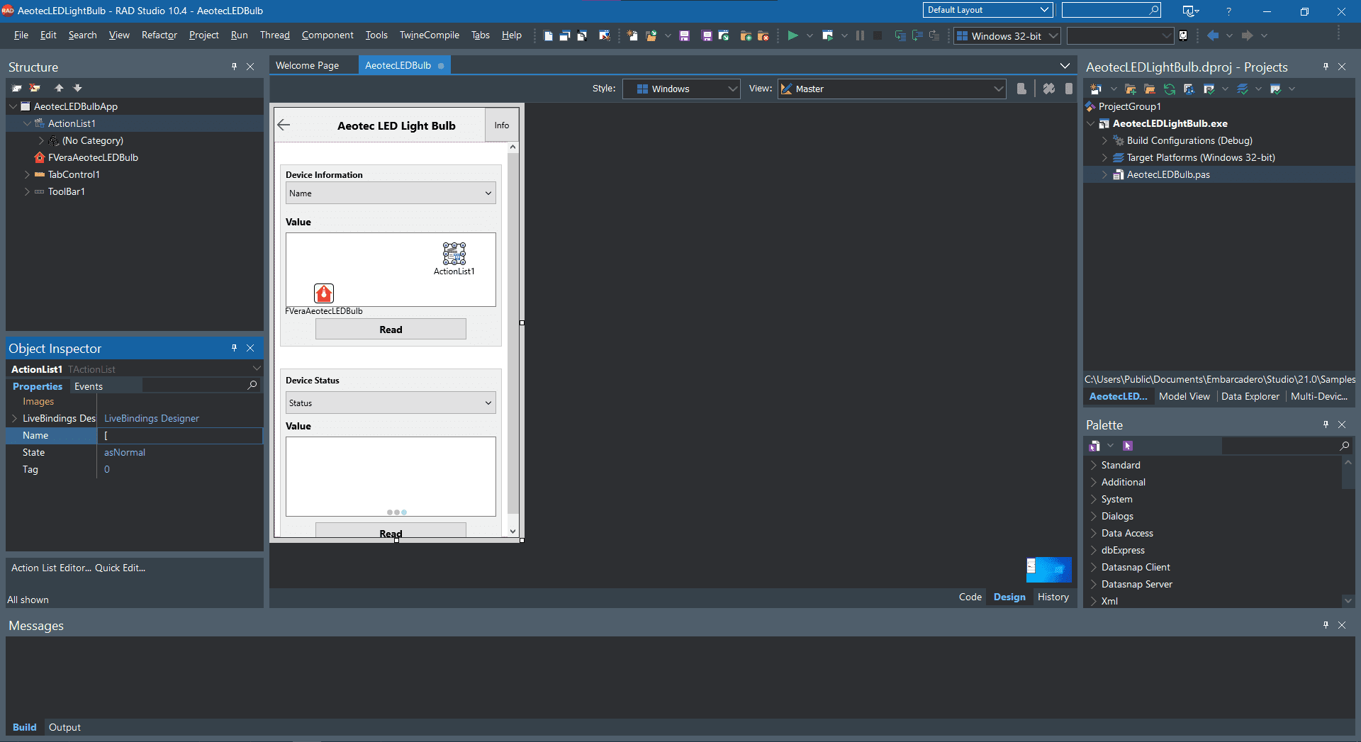Open the Action List Editor link
Viewport: 1361px width, 742px height.
(51, 568)
